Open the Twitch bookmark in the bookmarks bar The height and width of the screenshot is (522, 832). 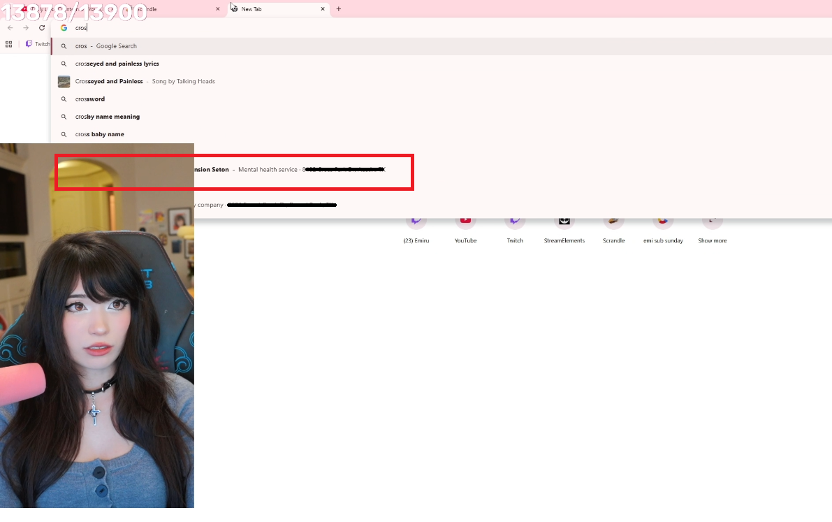click(37, 44)
